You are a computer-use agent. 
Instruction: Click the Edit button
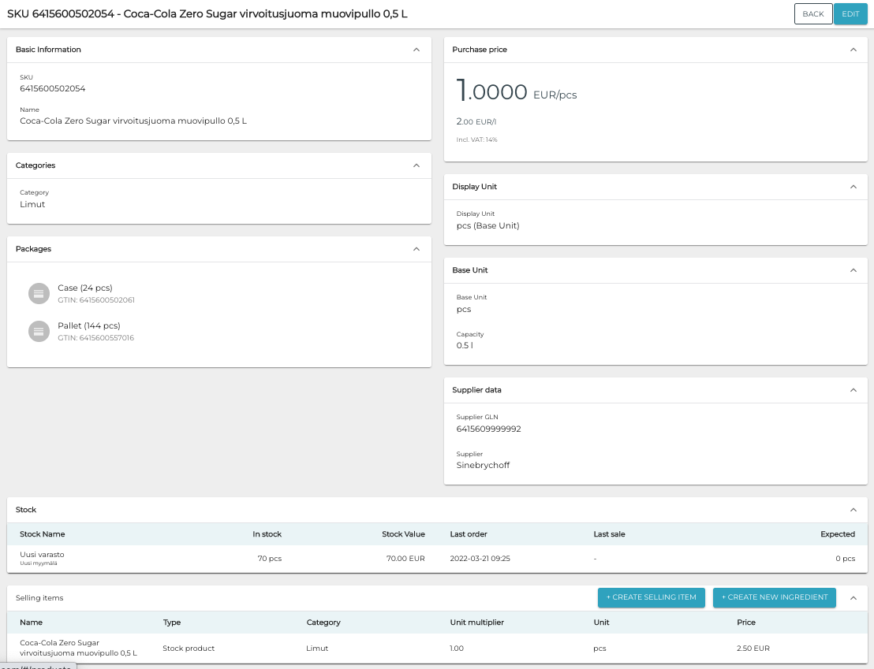coord(850,14)
